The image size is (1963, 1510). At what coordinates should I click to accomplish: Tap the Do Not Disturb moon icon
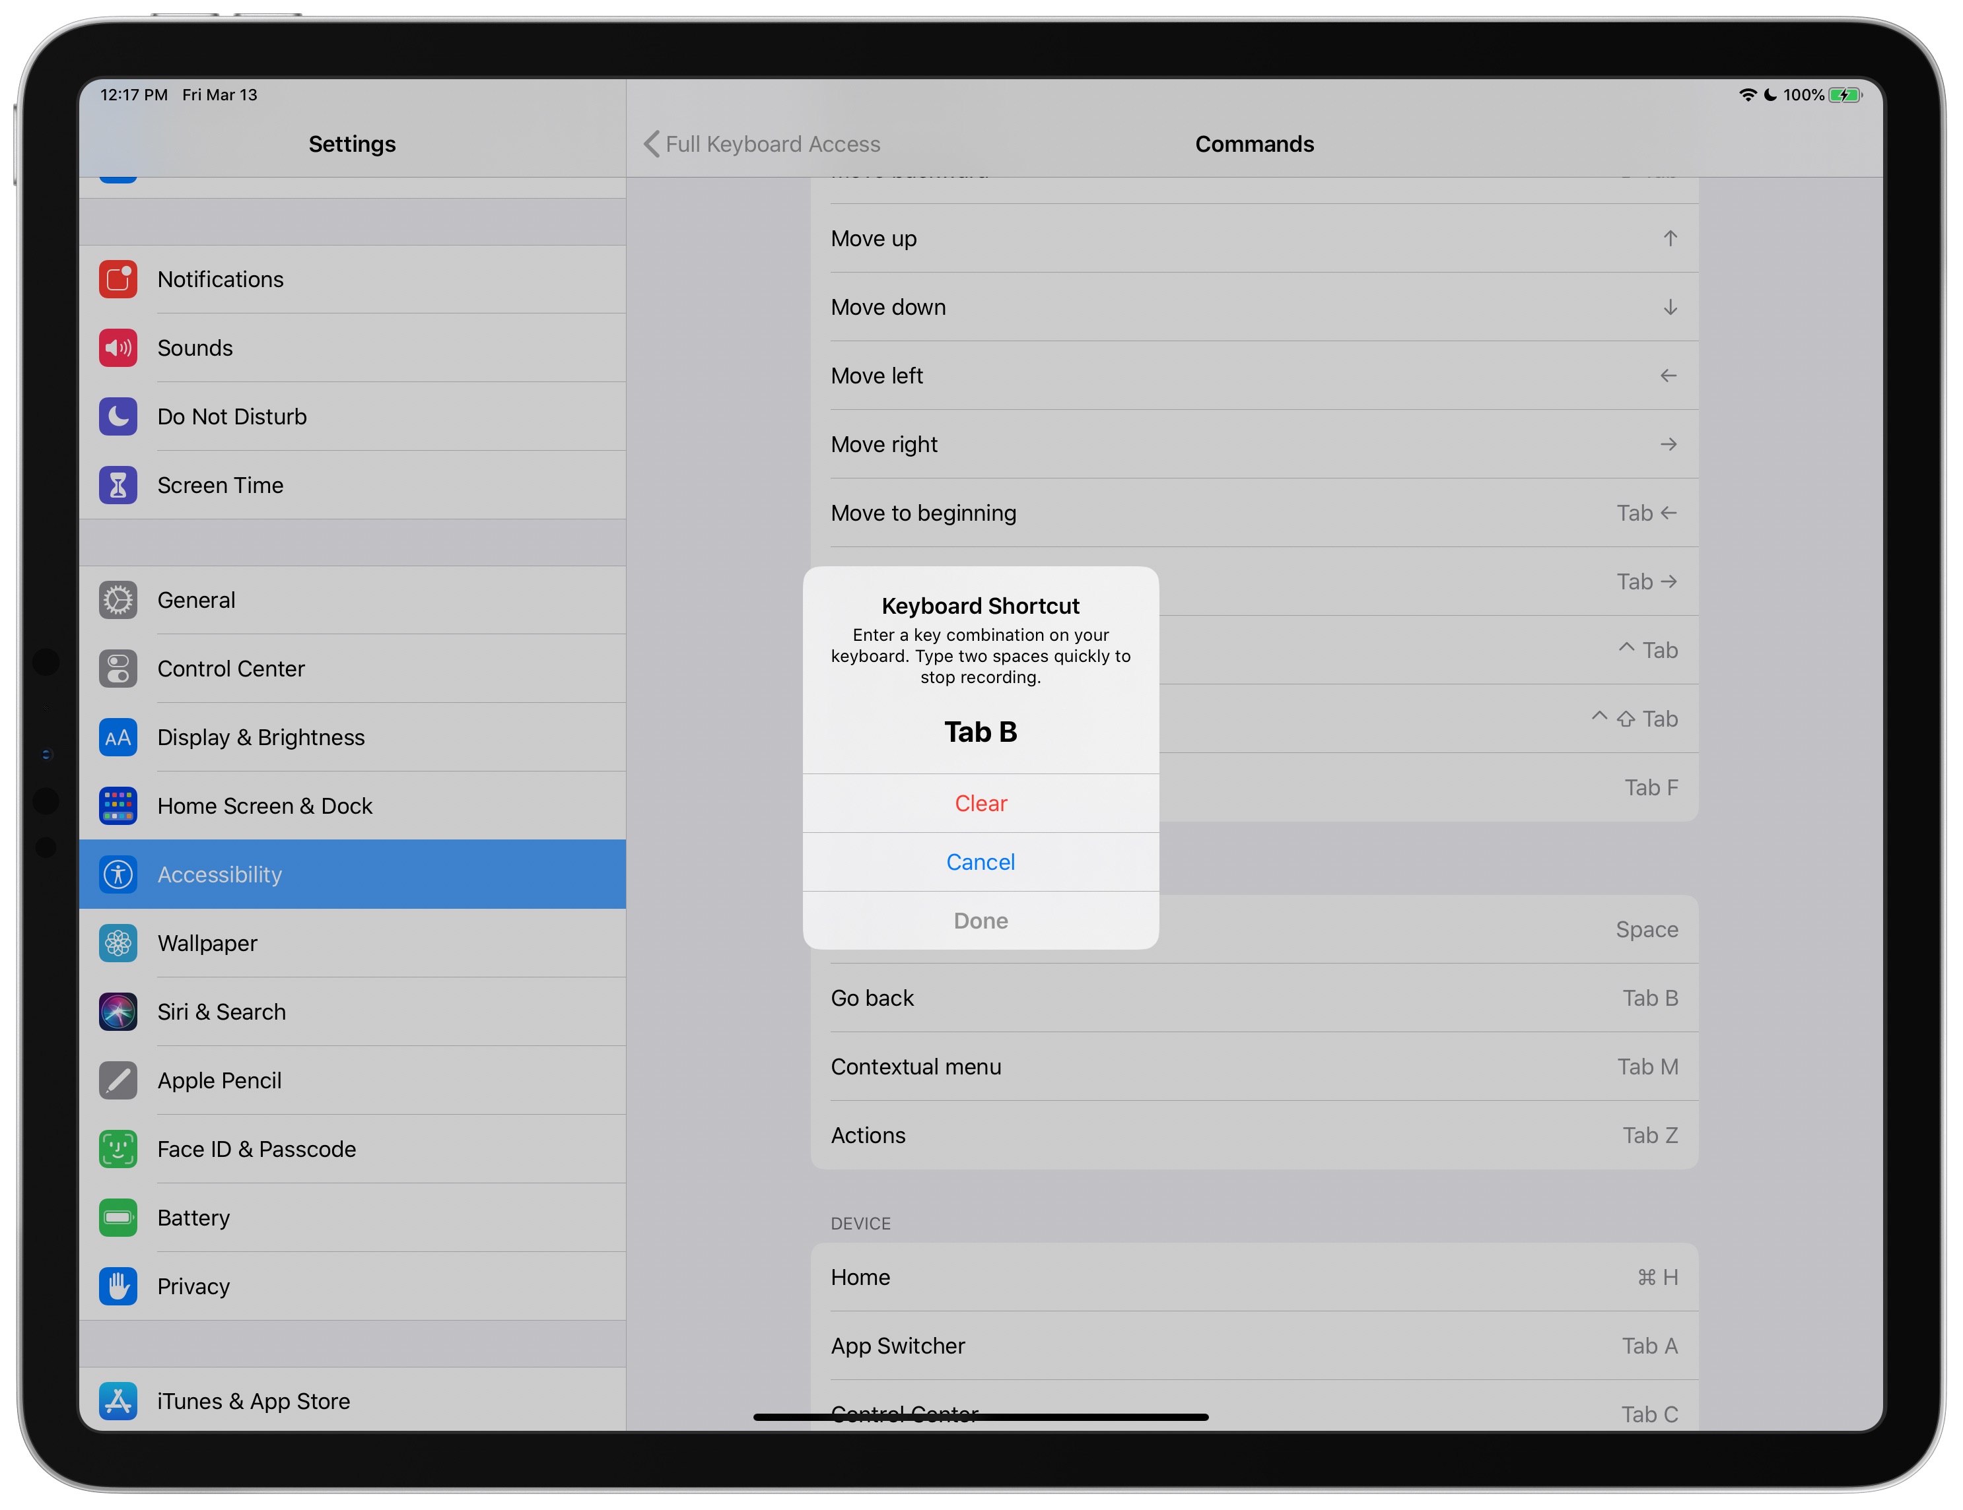(x=118, y=417)
